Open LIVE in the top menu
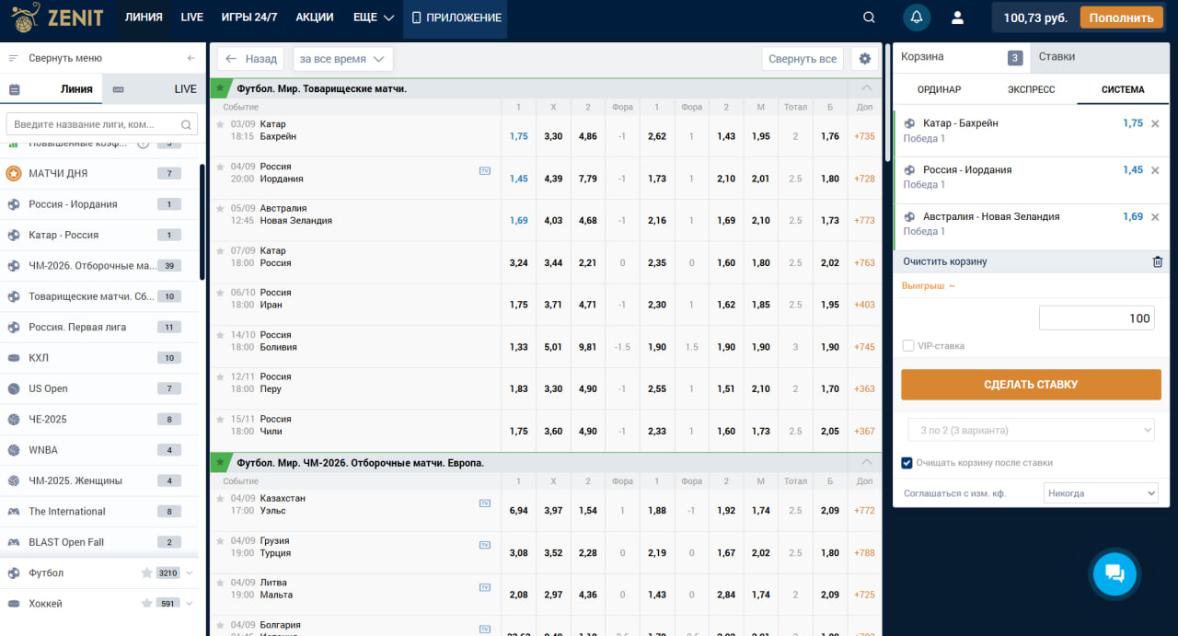 coord(192,17)
